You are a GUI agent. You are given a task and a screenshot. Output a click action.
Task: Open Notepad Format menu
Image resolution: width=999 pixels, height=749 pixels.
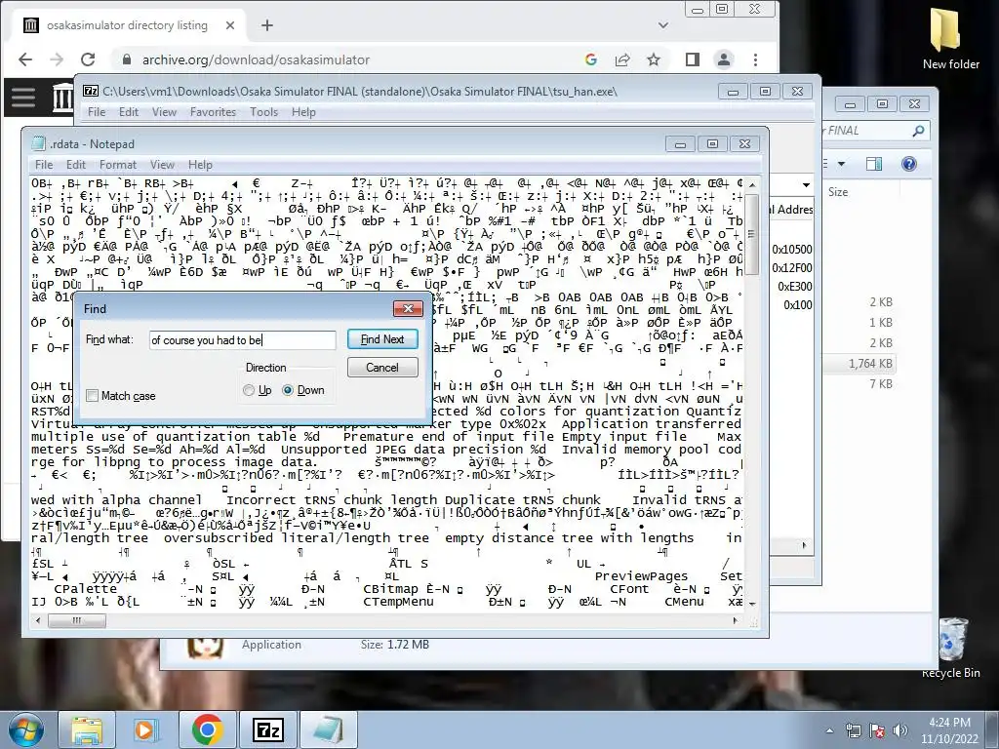(118, 164)
